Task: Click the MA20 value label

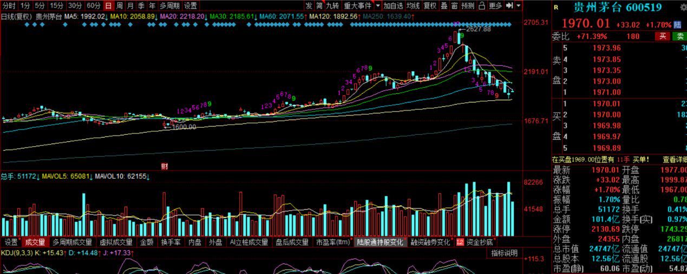Action: coord(183,16)
